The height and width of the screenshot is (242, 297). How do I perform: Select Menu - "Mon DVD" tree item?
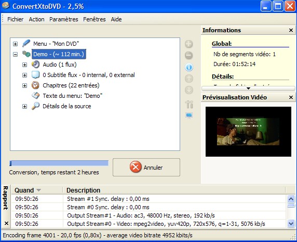56,44
